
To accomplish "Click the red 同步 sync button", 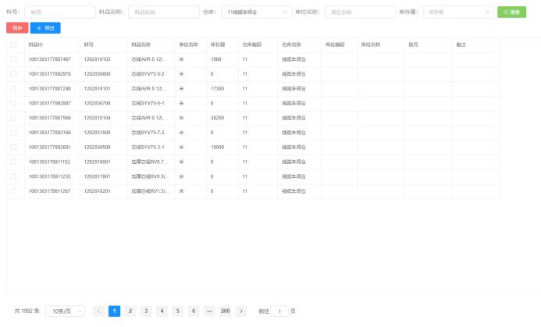I will tap(16, 27).
